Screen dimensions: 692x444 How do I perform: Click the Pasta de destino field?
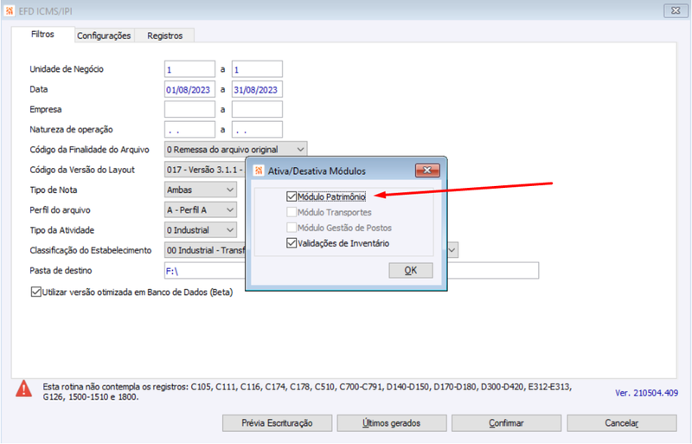coord(351,270)
